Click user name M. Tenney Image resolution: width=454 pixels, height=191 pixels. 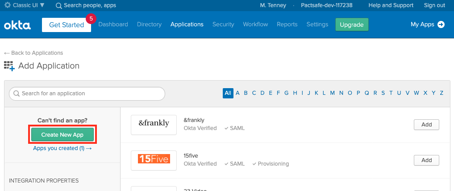pos(273,5)
